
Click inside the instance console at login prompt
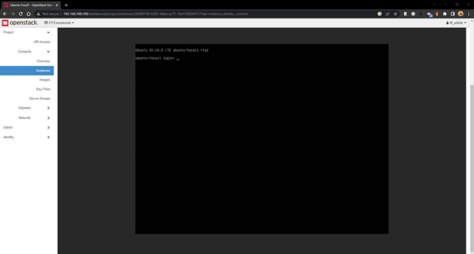pyautogui.click(x=262, y=139)
